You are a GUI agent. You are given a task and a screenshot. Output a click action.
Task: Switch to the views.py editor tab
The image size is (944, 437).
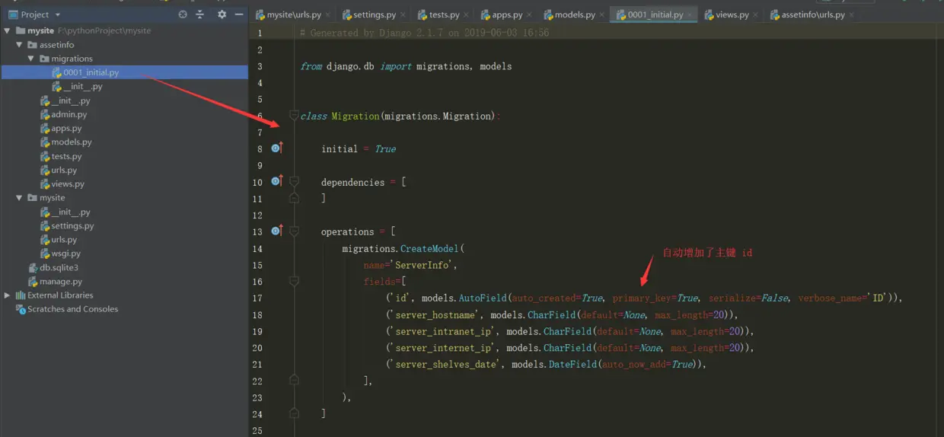coord(732,14)
